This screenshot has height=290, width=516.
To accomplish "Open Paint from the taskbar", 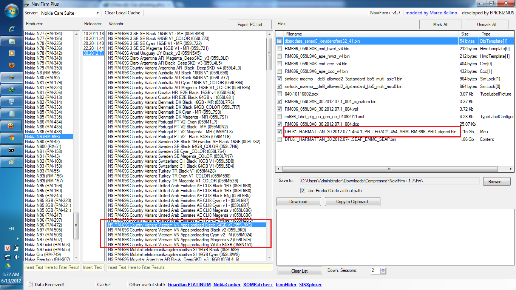I will tap(12, 162).
